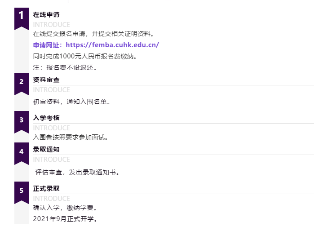This screenshot has width=332, height=231.
Task: Click INTRODUCE subtitle under 正式录取
Action: [52, 199]
